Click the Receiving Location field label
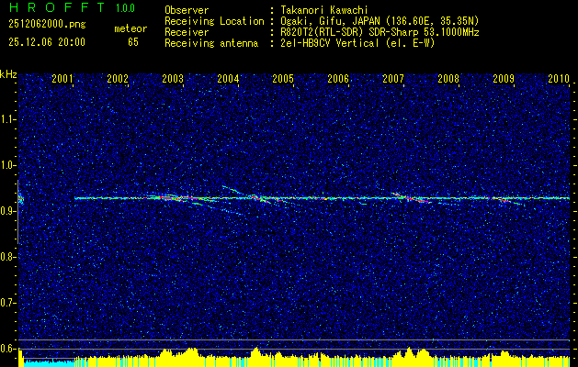578x367 pixels. point(214,21)
